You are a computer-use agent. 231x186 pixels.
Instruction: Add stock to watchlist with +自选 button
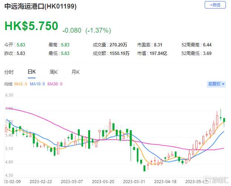[x=215, y=5]
